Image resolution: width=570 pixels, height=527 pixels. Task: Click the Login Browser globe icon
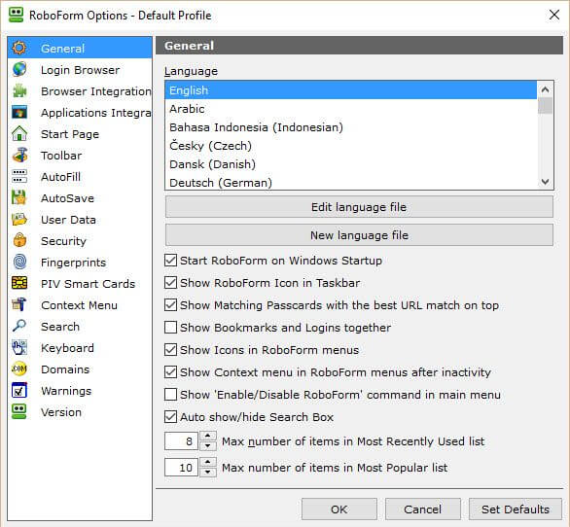click(19, 69)
